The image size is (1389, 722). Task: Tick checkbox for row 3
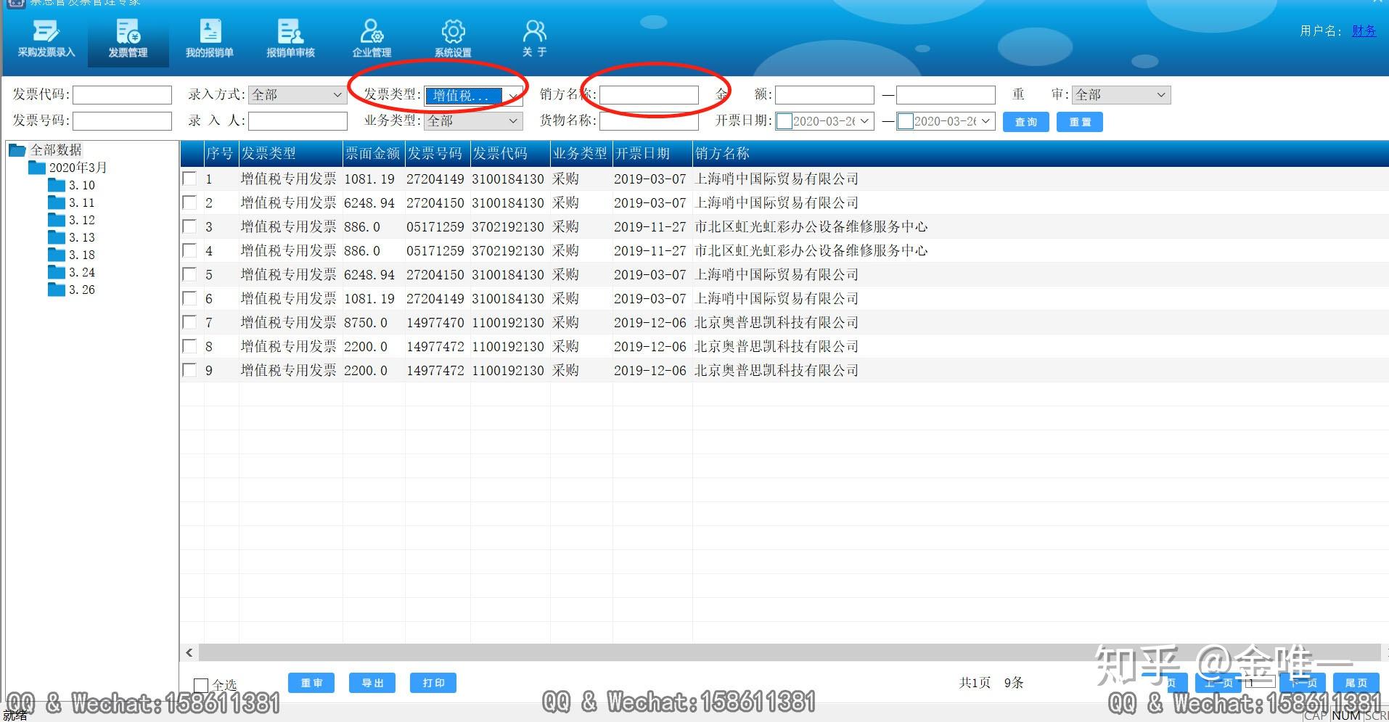tap(189, 226)
